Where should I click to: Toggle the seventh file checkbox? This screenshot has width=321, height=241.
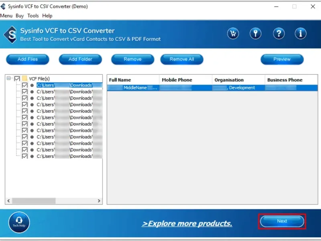tap(24, 124)
